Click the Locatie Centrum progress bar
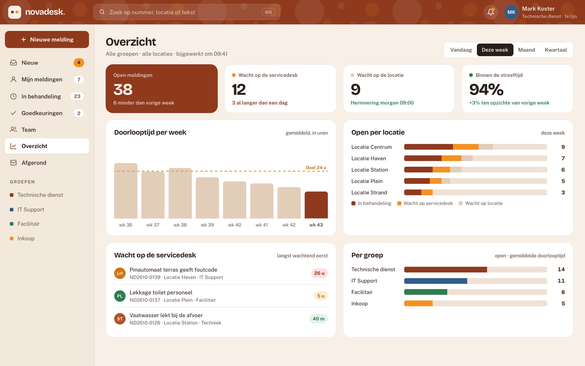The image size is (585, 366). coord(475,147)
